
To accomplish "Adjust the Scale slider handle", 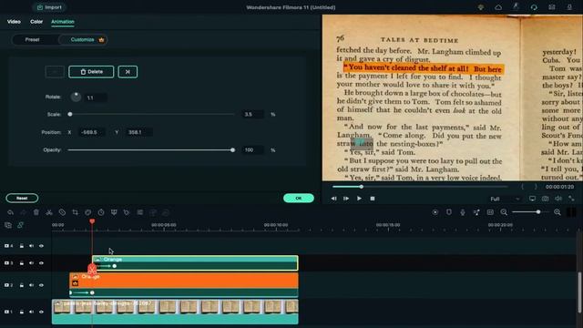I will [x=70, y=114].
